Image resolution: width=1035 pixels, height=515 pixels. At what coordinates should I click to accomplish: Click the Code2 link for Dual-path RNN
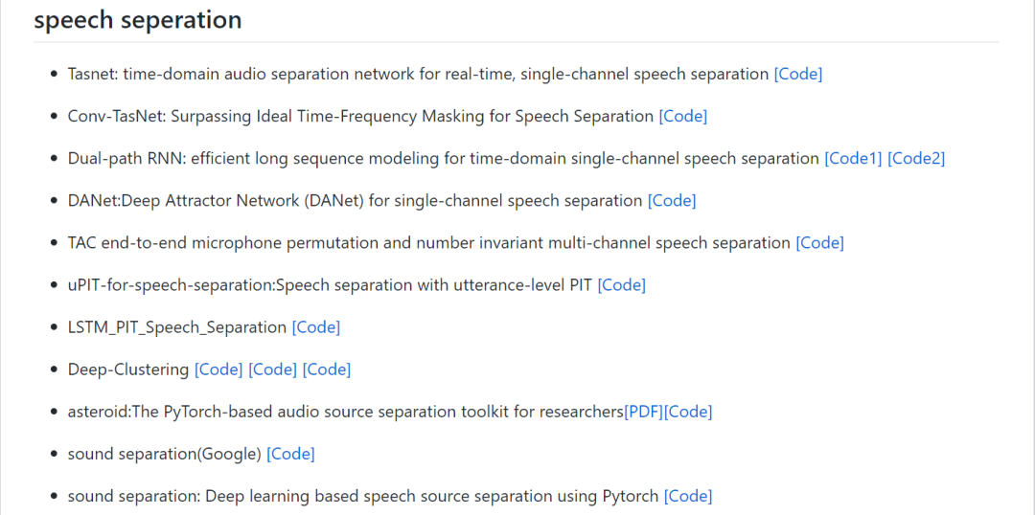click(916, 158)
